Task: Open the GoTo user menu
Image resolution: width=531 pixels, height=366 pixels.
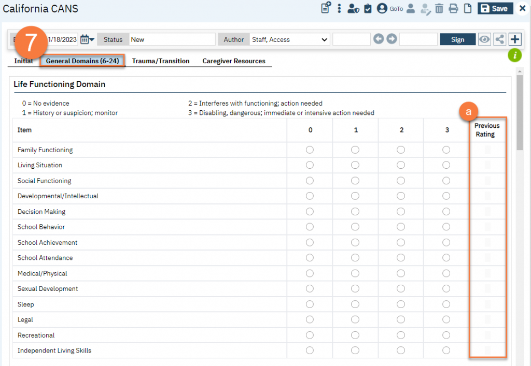Action: click(389, 8)
